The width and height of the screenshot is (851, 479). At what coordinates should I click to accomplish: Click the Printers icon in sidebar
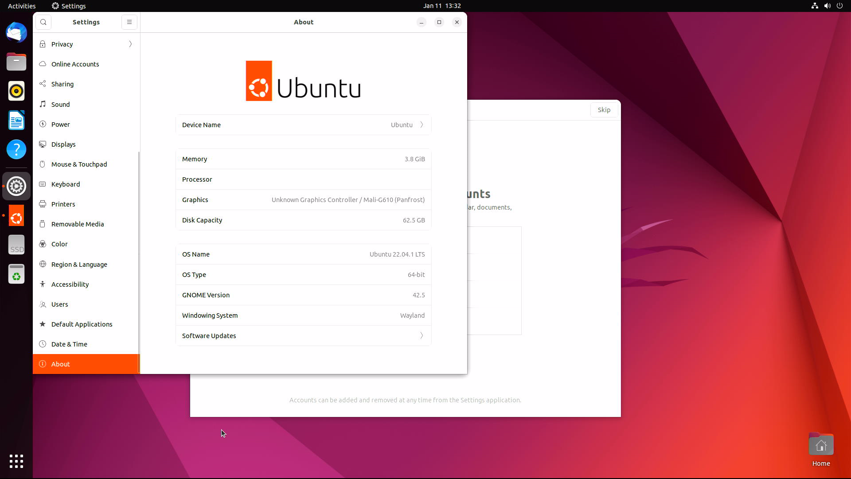[43, 204]
